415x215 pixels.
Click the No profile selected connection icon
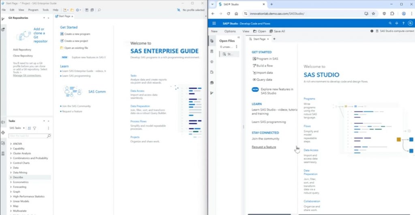point(179,10)
